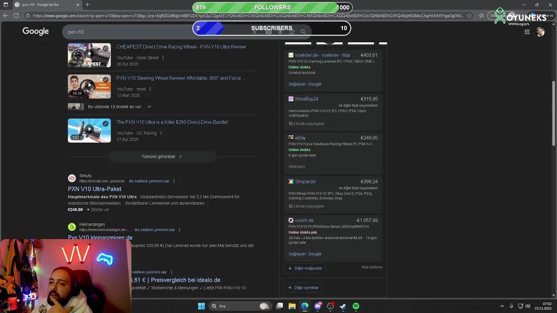This screenshot has width=557, height=313.
Task: Open the tab search dropdown
Action: point(6,4)
